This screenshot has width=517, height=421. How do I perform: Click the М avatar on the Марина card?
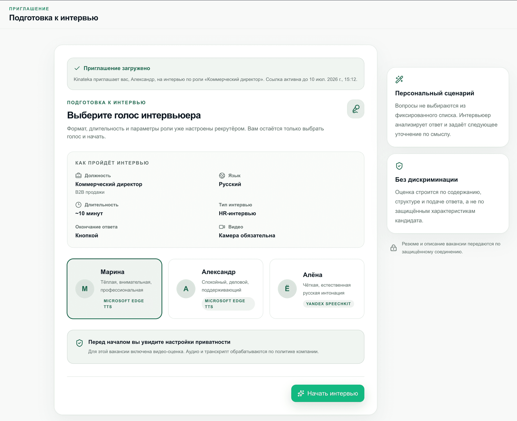pyautogui.click(x=85, y=289)
